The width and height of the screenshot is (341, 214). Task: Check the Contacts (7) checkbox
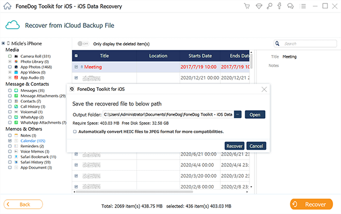10,101
